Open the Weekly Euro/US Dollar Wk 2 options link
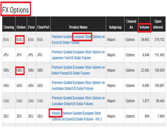The width and height of the screenshot is (167, 128). (x=77, y=116)
